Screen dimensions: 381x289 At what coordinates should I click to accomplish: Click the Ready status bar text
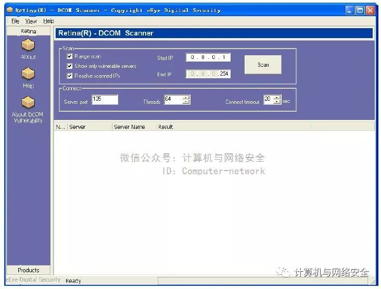coord(73,281)
